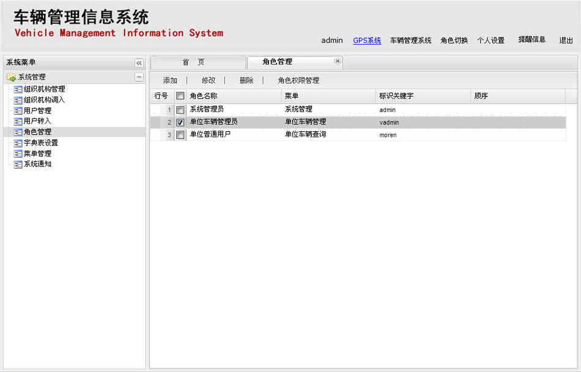Click the 字典表设置 item icon

tap(18, 143)
